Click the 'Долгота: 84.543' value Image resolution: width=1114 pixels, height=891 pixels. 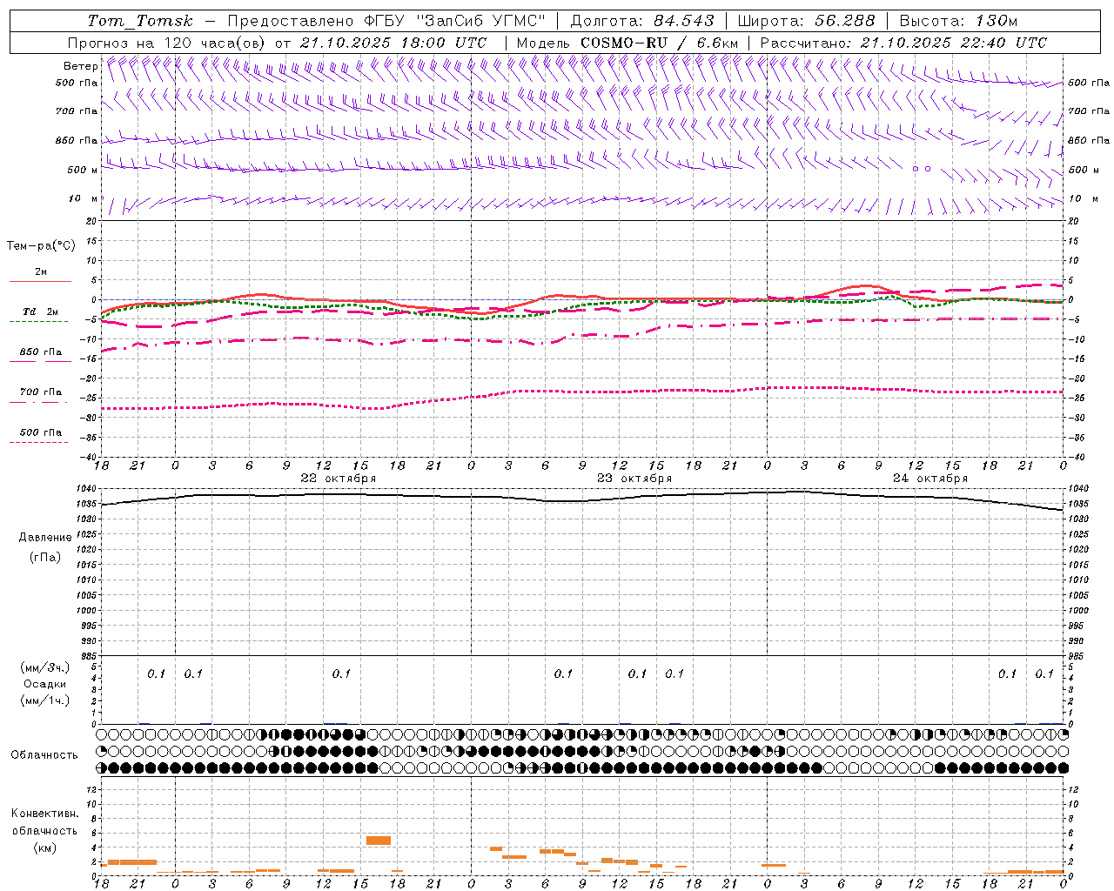pos(642,21)
